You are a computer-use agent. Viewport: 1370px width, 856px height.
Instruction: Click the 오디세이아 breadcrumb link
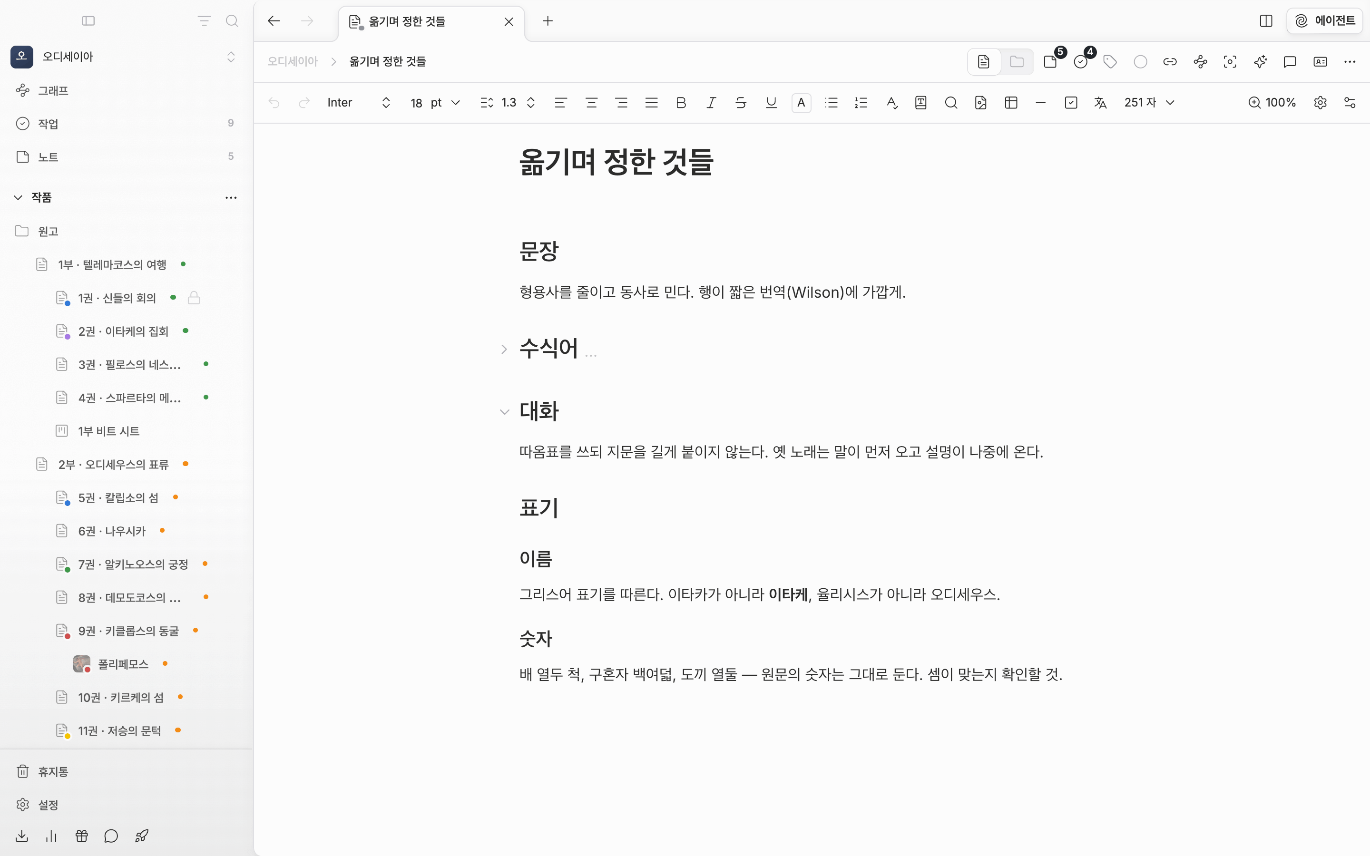(293, 62)
